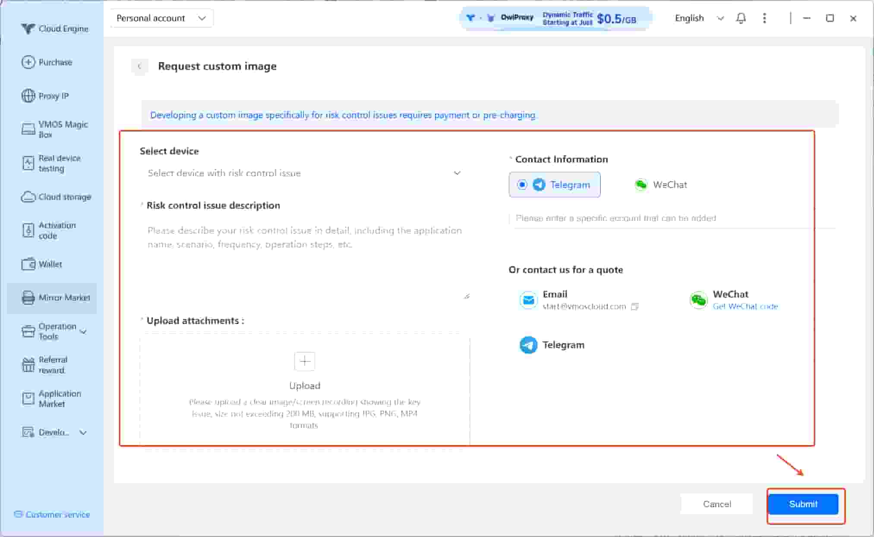Viewport: 874px width, 537px height.
Task: Copy the email address with copy icon
Action: tap(634, 307)
